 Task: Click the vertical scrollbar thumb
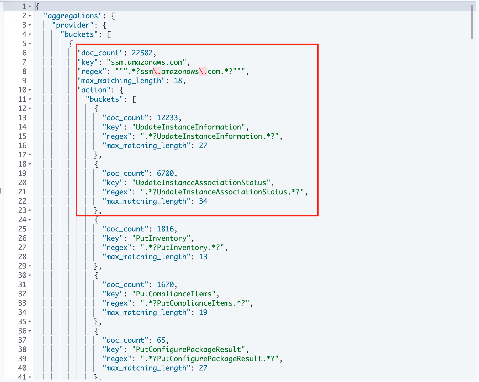click(472, 22)
